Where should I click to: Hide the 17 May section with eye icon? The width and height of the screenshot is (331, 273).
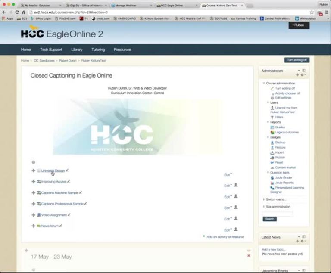pyautogui.click(x=249, y=251)
